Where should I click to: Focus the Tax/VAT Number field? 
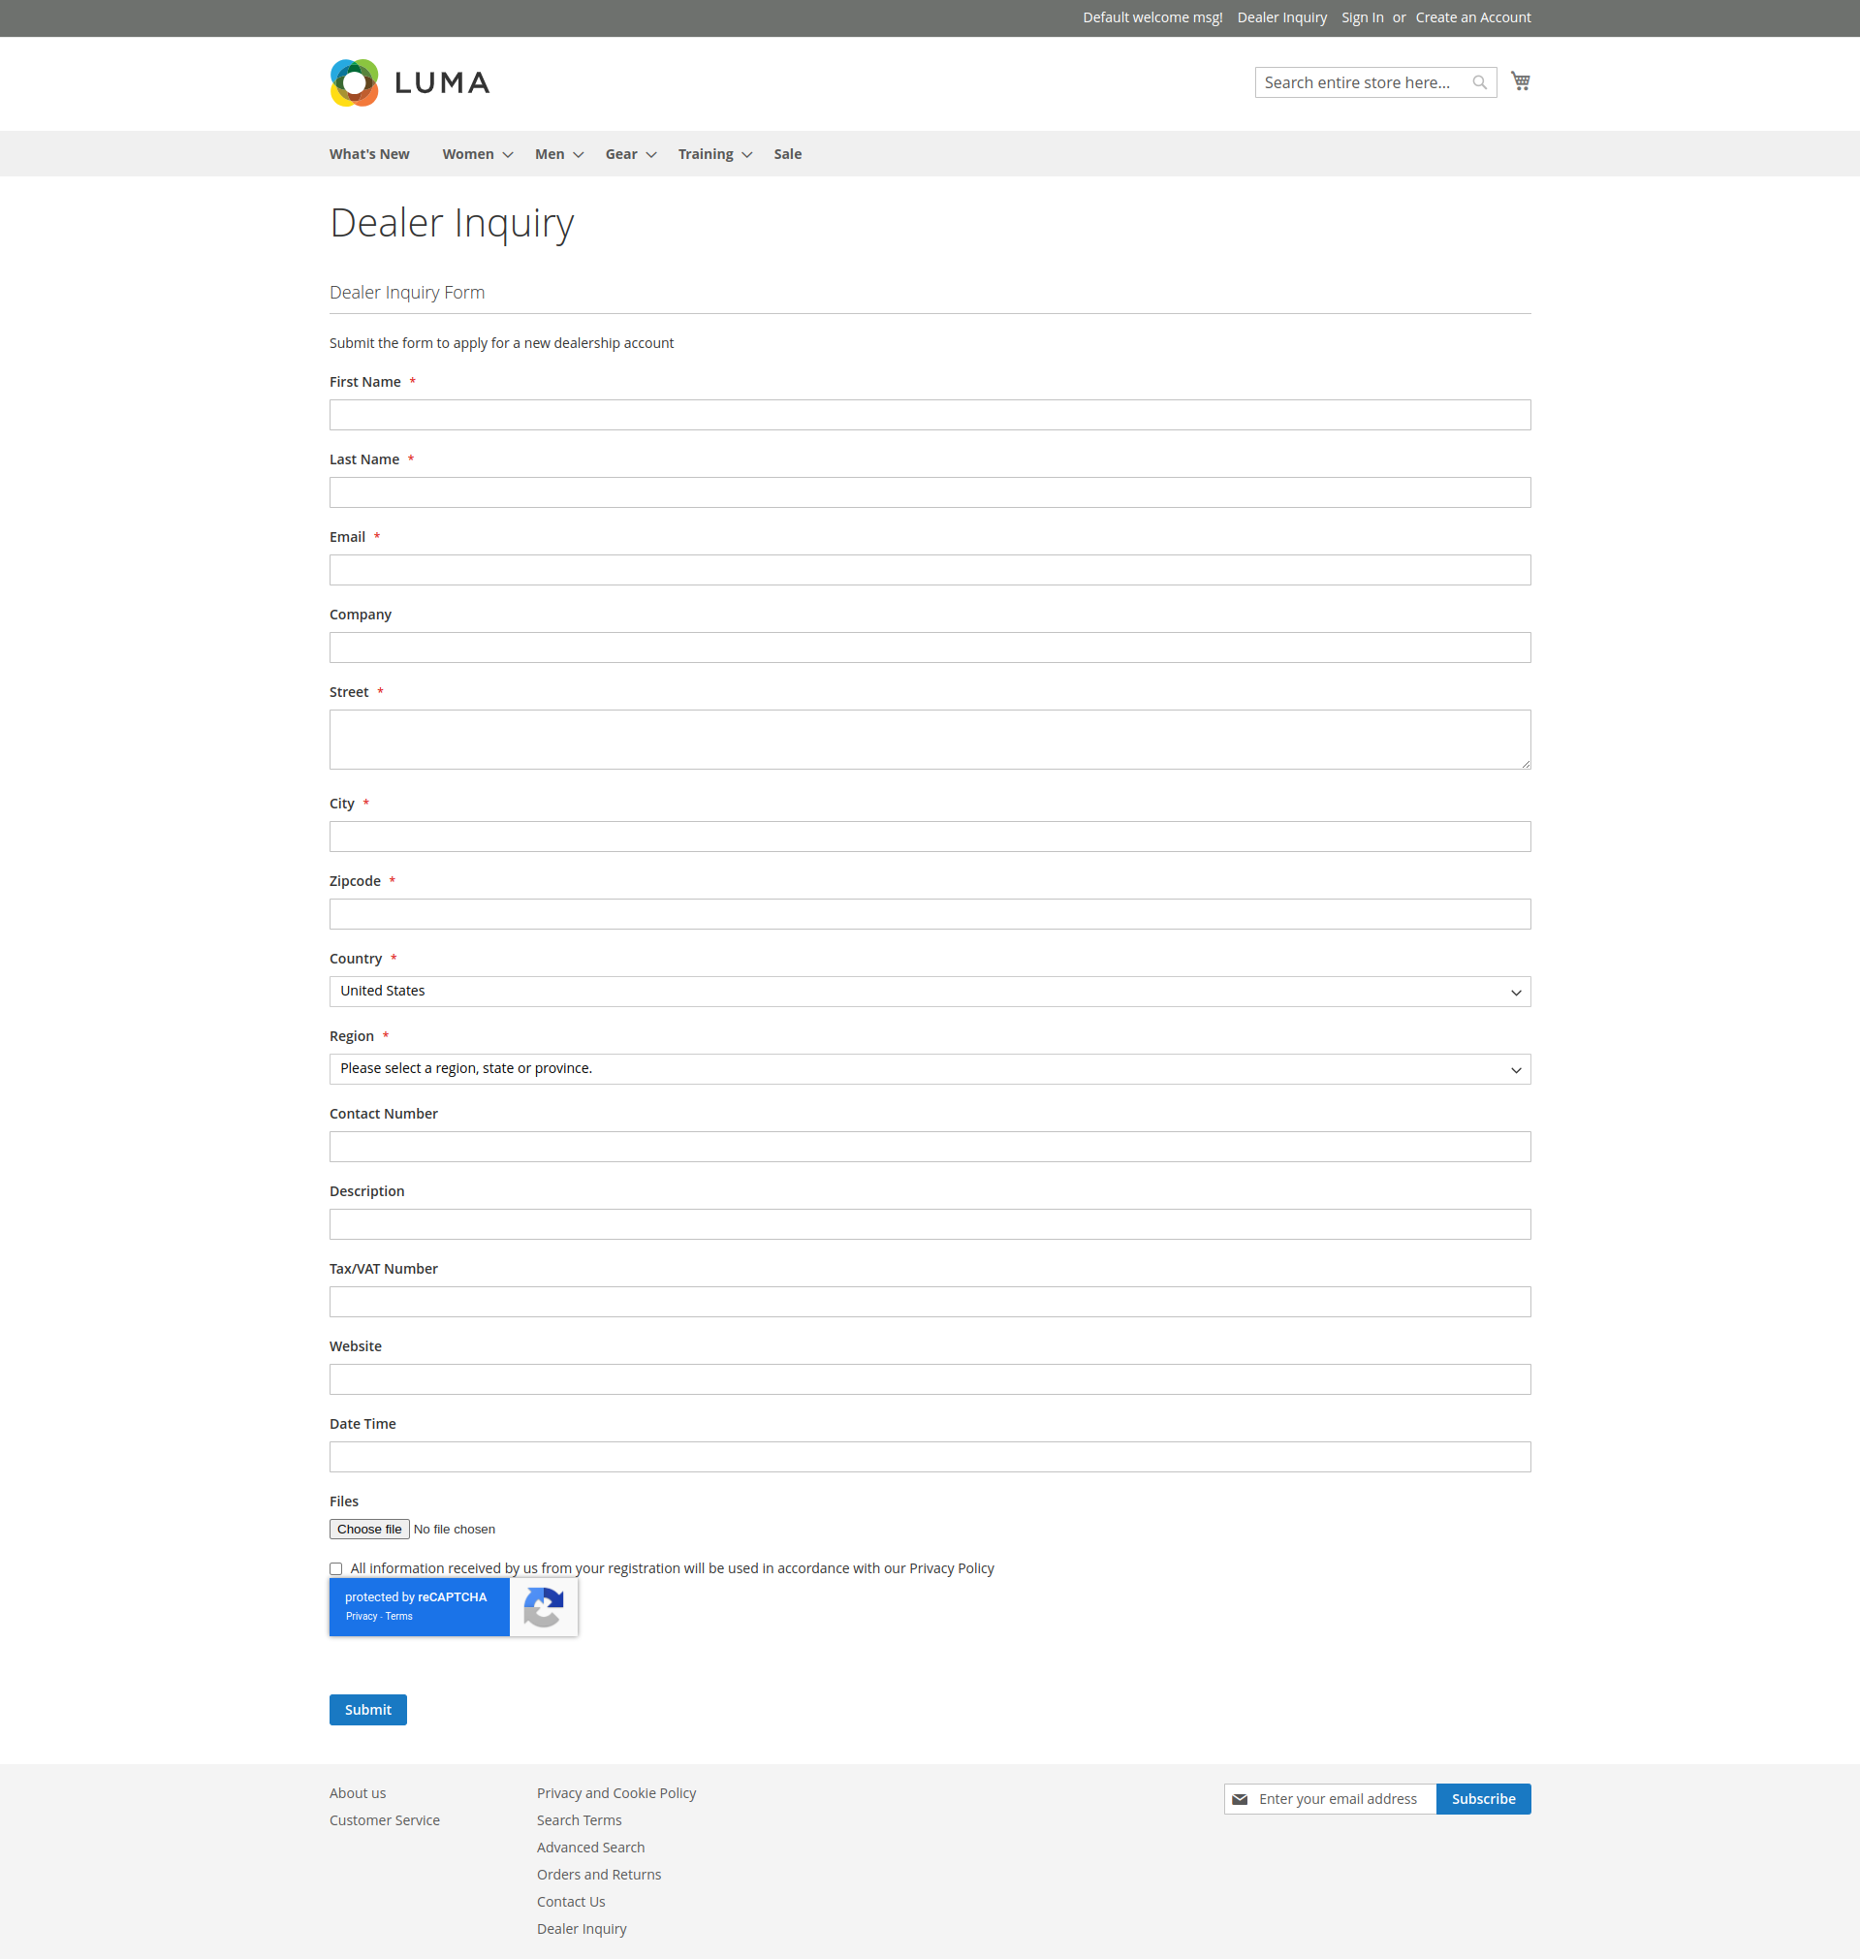click(930, 1302)
